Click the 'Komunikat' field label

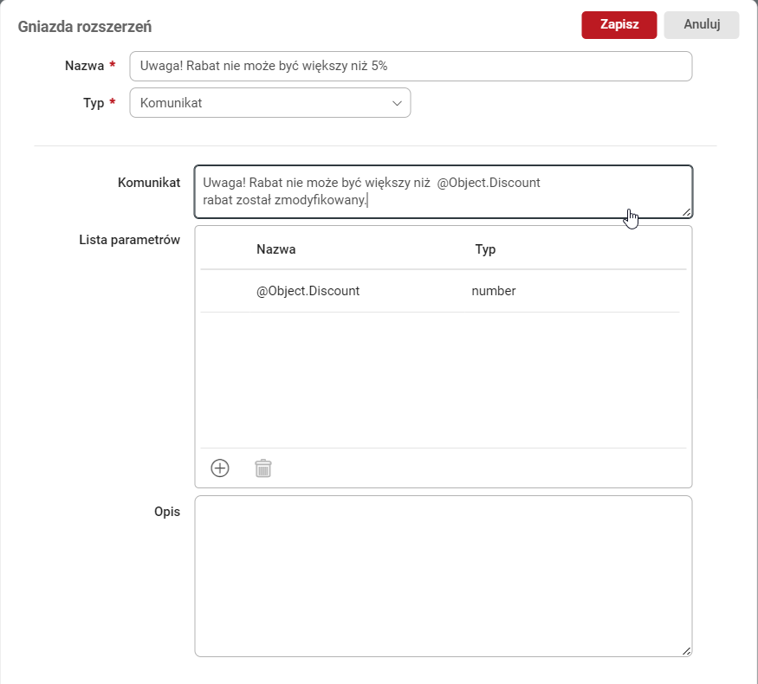coord(149,183)
